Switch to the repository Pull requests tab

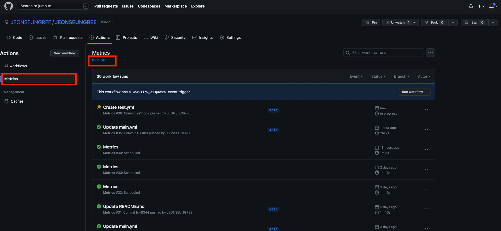point(68,38)
